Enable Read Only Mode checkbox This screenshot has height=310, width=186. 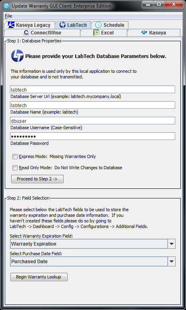pyautogui.click(x=15, y=168)
